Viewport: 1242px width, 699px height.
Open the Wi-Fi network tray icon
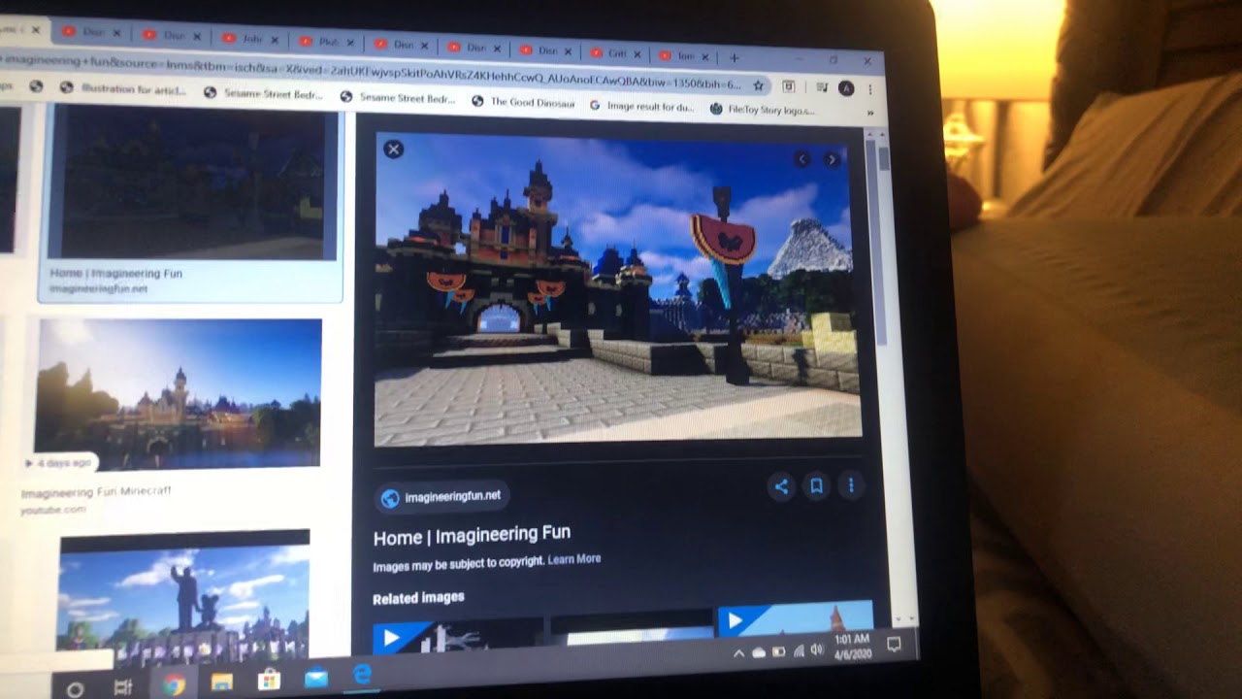pos(799,651)
